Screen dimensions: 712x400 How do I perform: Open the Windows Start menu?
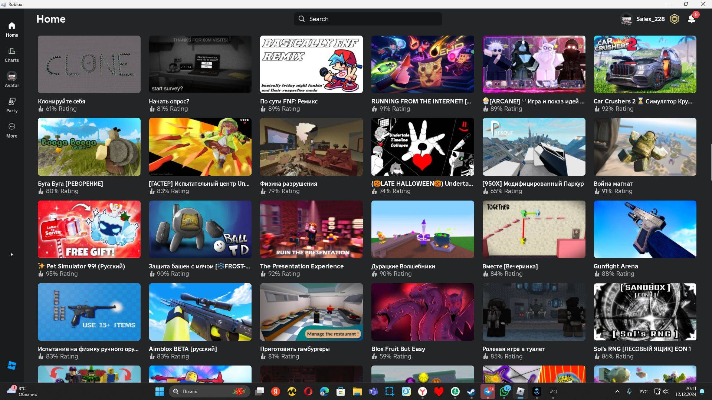coord(160,391)
